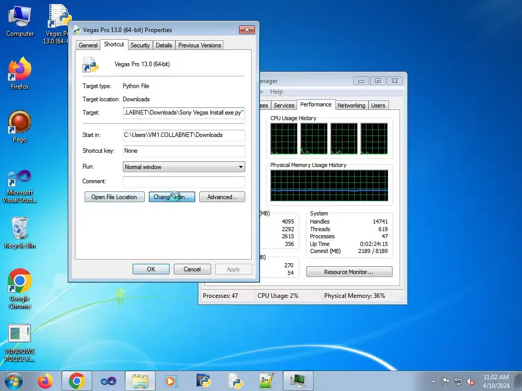Open the Details tab in Properties
Screen dimensions: 522x391
[164, 45]
